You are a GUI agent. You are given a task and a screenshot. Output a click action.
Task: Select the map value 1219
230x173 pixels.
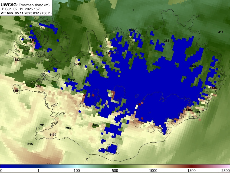tap(77, 64)
